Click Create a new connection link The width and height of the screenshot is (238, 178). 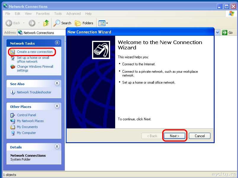pyautogui.click(x=35, y=52)
